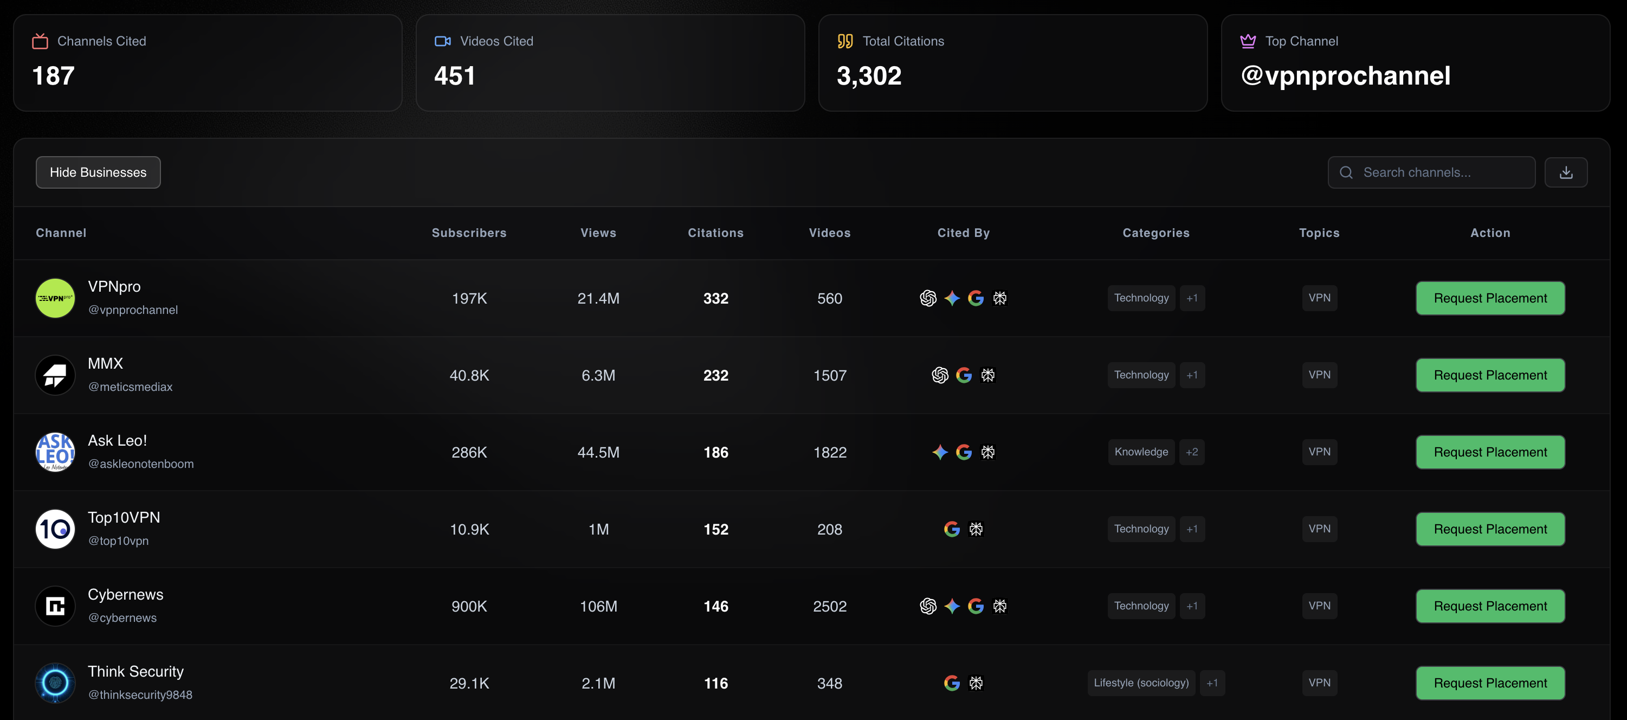Screen dimensions: 1627x720
Task: Click the Google icon in Cybernews row
Action: tap(976, 606)
